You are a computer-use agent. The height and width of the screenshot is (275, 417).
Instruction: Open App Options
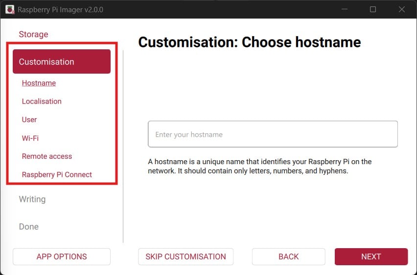click(x=62, y=256)
